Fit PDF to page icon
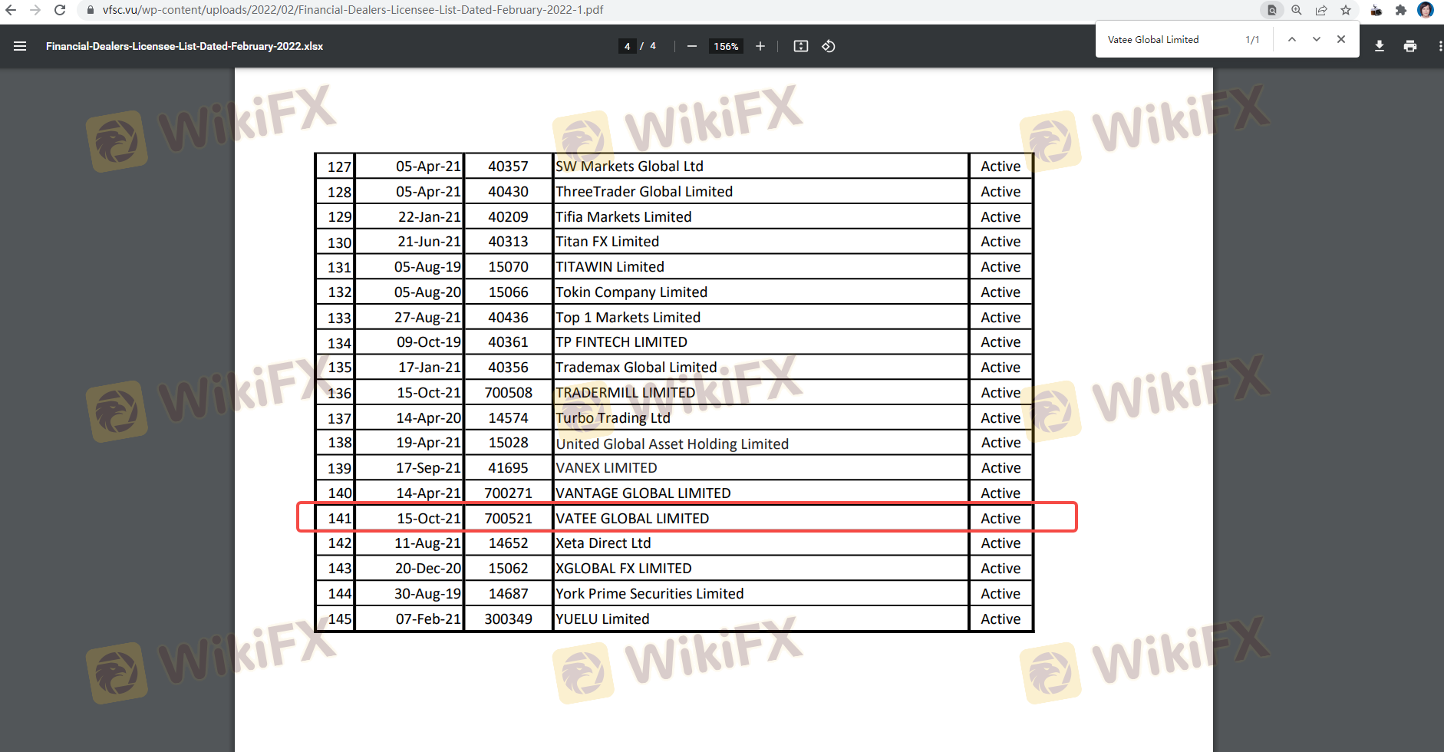 [x=801, y=46]
